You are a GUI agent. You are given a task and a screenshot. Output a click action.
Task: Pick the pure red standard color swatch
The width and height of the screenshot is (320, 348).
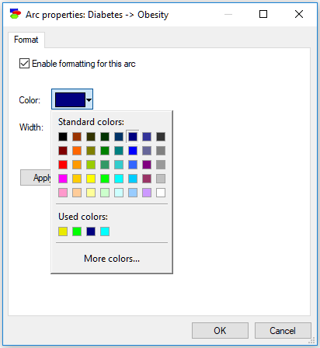(63, 165)
